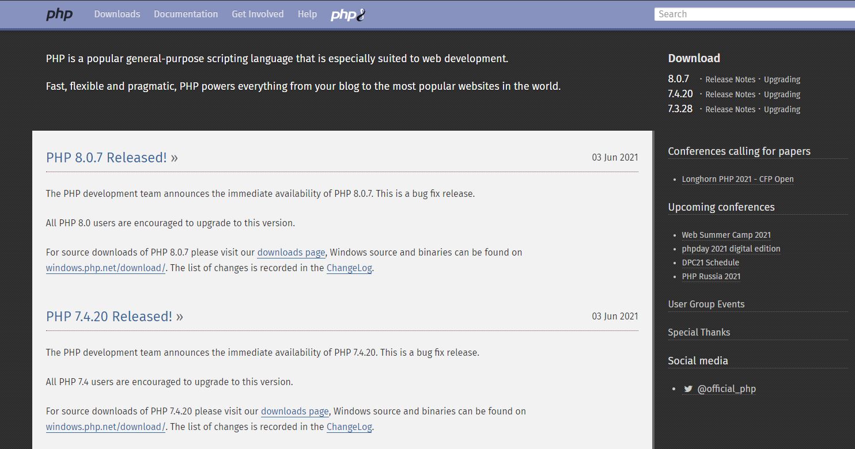The height and width of the screenshot is (449, 855).
Task: Open the PHP 8.0.7 Released! headline
Action: click(112, 158)
